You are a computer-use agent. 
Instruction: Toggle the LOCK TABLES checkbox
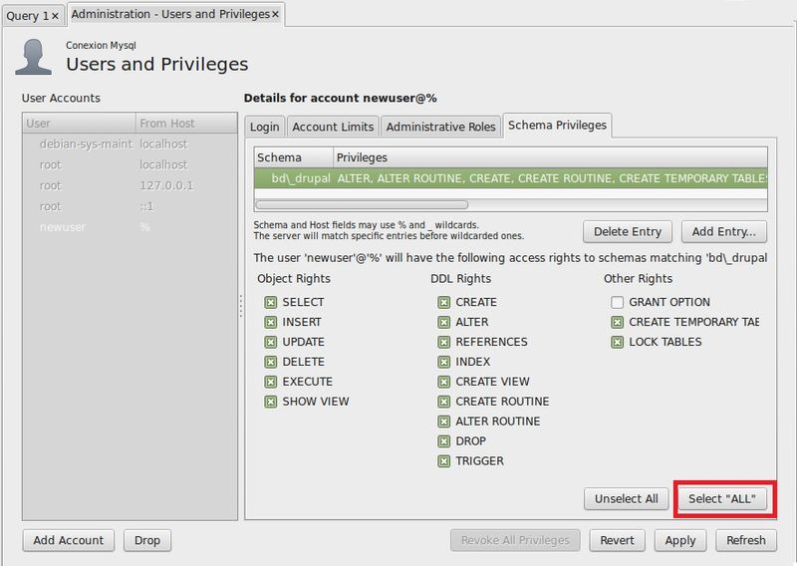click(617, 342)
